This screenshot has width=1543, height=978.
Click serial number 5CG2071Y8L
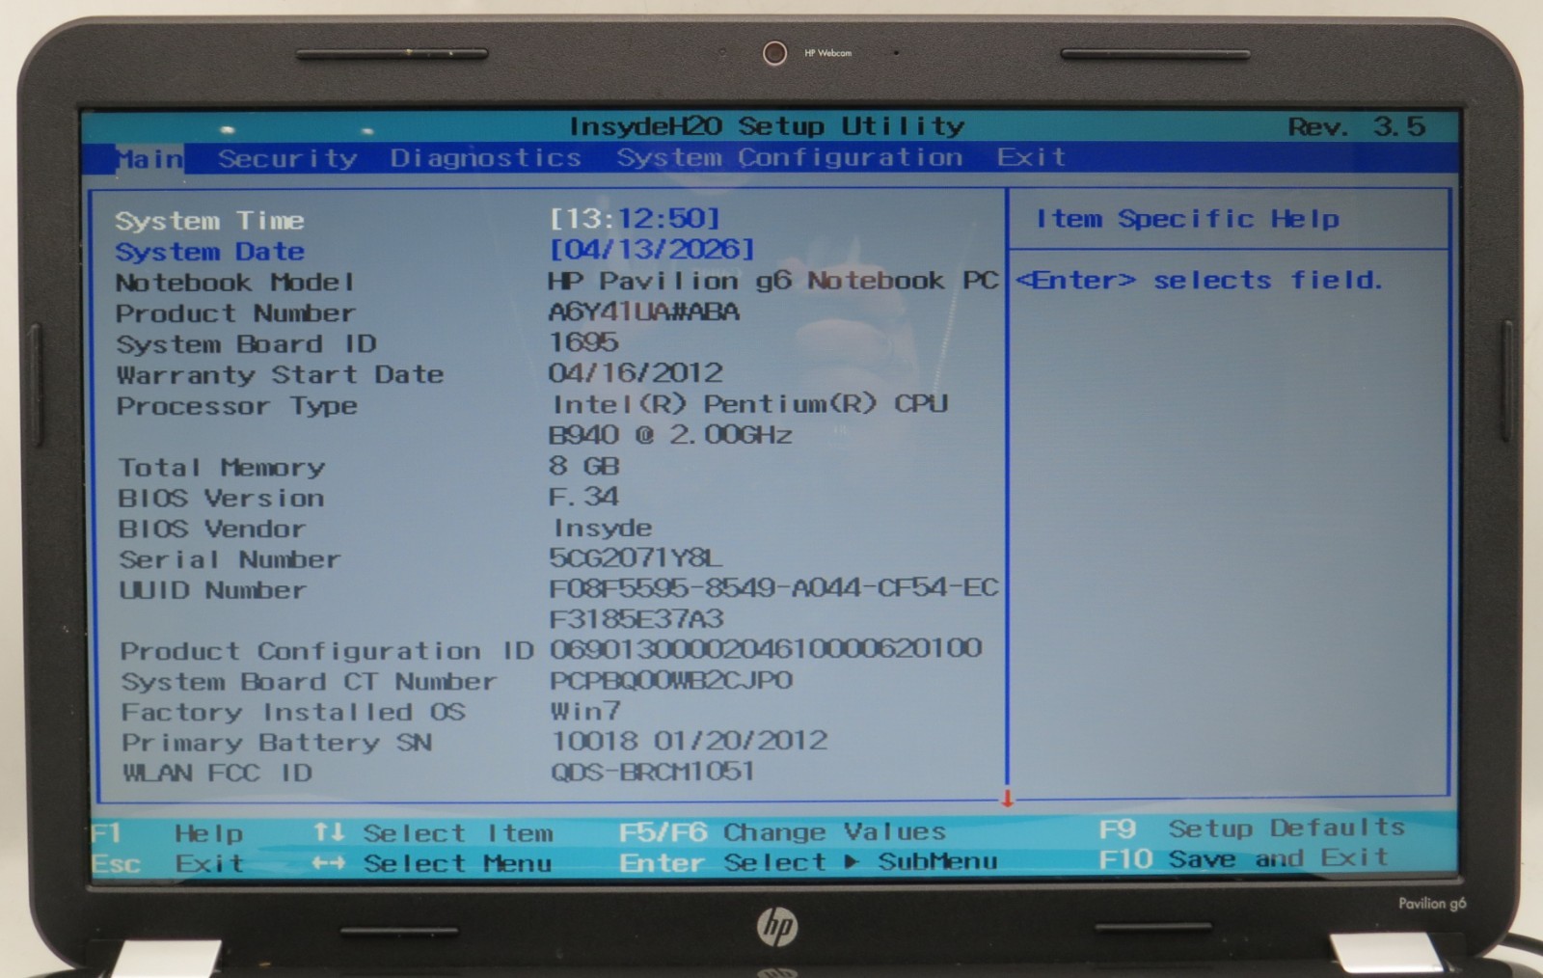point(635,557)
